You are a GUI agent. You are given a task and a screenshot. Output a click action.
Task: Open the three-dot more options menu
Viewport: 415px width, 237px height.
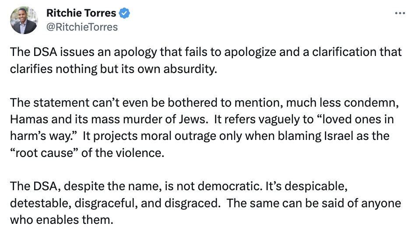pos(400,13)
